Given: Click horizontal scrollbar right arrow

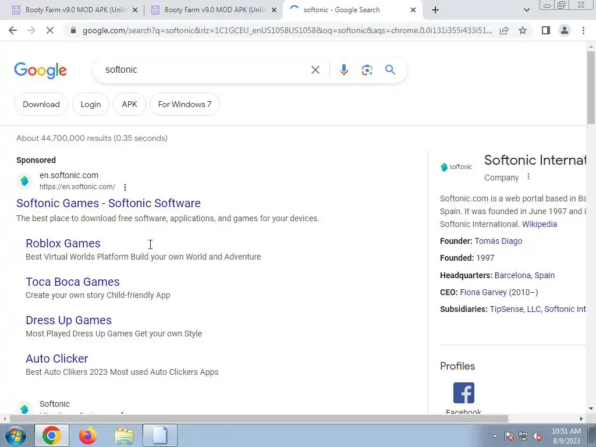Looking at the screenshot, I should (581, 419).
